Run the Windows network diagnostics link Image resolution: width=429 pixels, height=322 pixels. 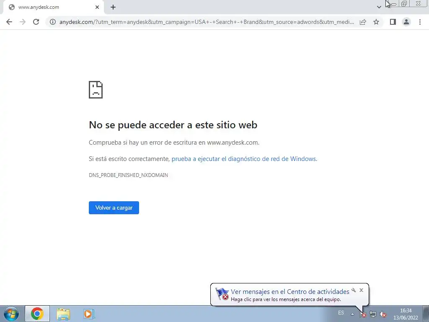[x=244, y=159]
